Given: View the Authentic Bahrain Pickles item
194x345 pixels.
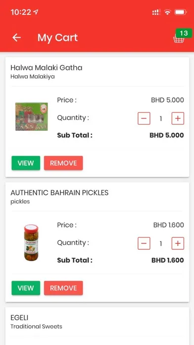Looking at the screenshot, I should pyautogui.click(x=26, y=288).
